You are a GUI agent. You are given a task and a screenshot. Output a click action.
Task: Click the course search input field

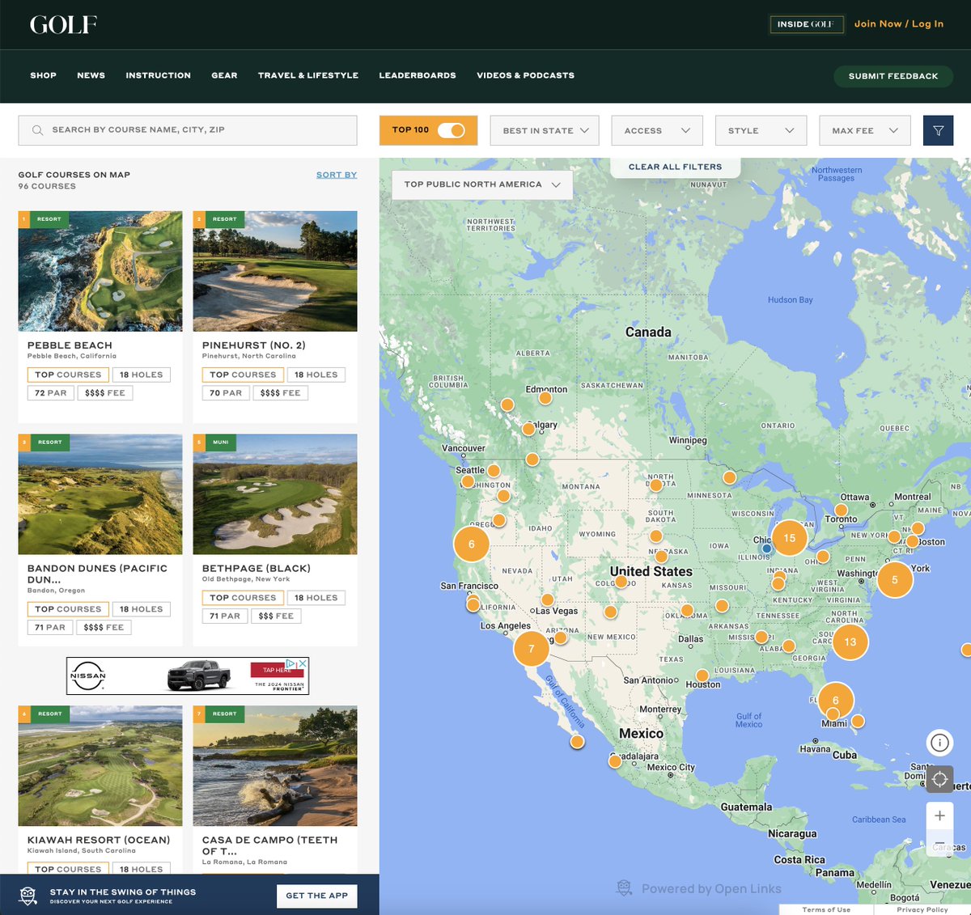click(x=188, y=130)
